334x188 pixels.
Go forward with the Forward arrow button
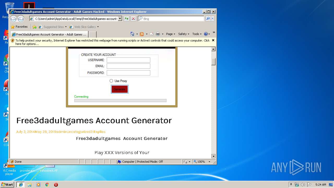click(x=21, y=19)
